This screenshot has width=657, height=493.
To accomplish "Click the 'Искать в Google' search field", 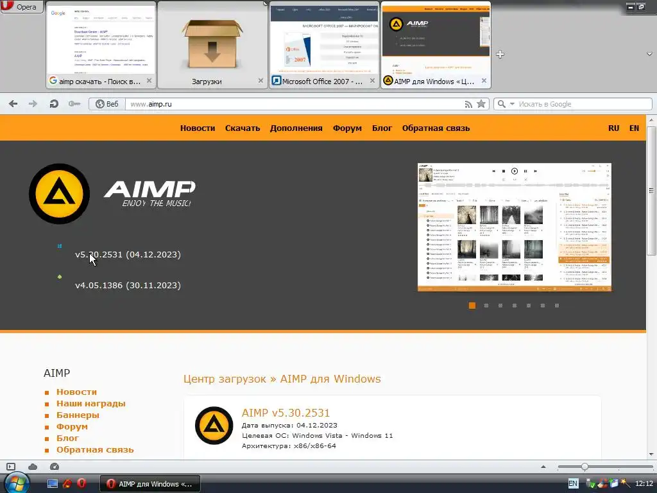I will 583,104.
